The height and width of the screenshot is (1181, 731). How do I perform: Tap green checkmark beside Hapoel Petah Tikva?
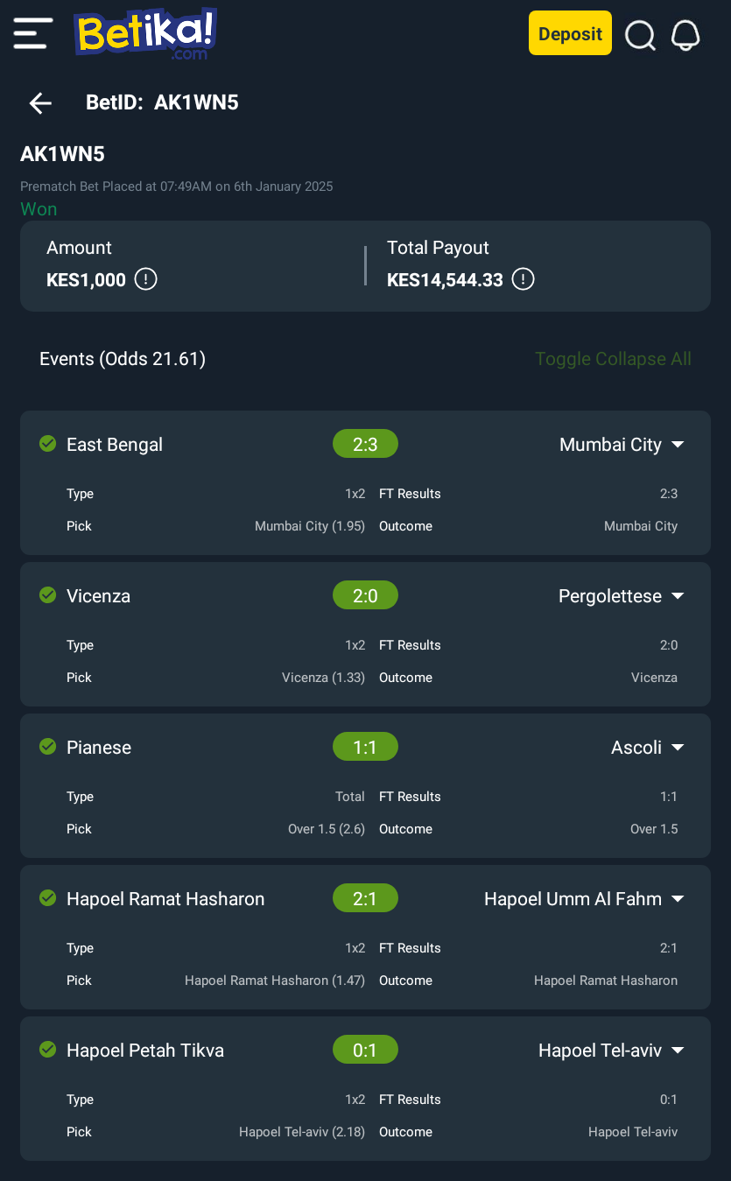48,1050
